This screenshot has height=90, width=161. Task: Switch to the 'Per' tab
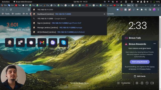32,5
